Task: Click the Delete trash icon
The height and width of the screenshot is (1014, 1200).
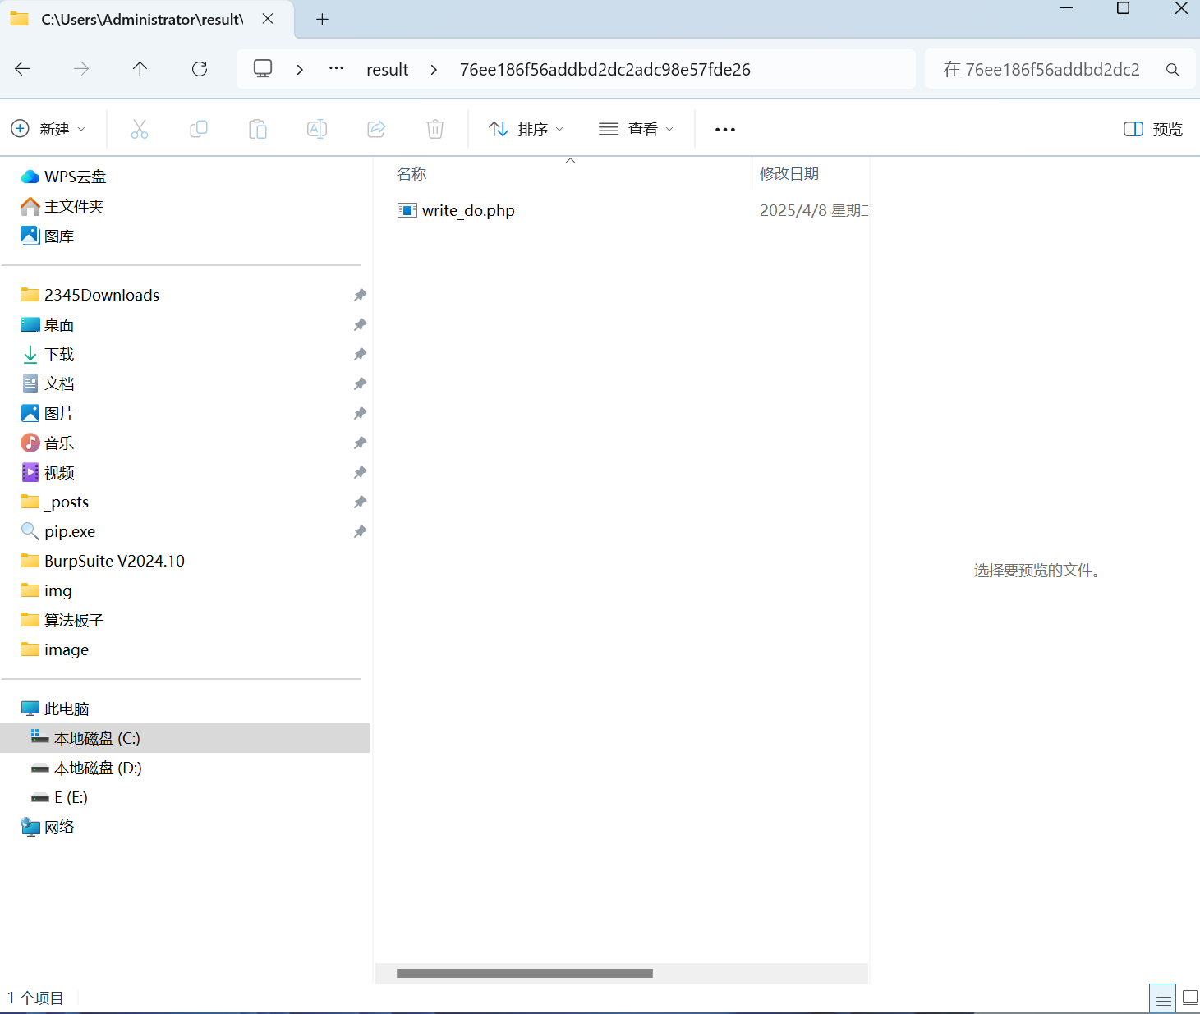Action: click(435, 129)
